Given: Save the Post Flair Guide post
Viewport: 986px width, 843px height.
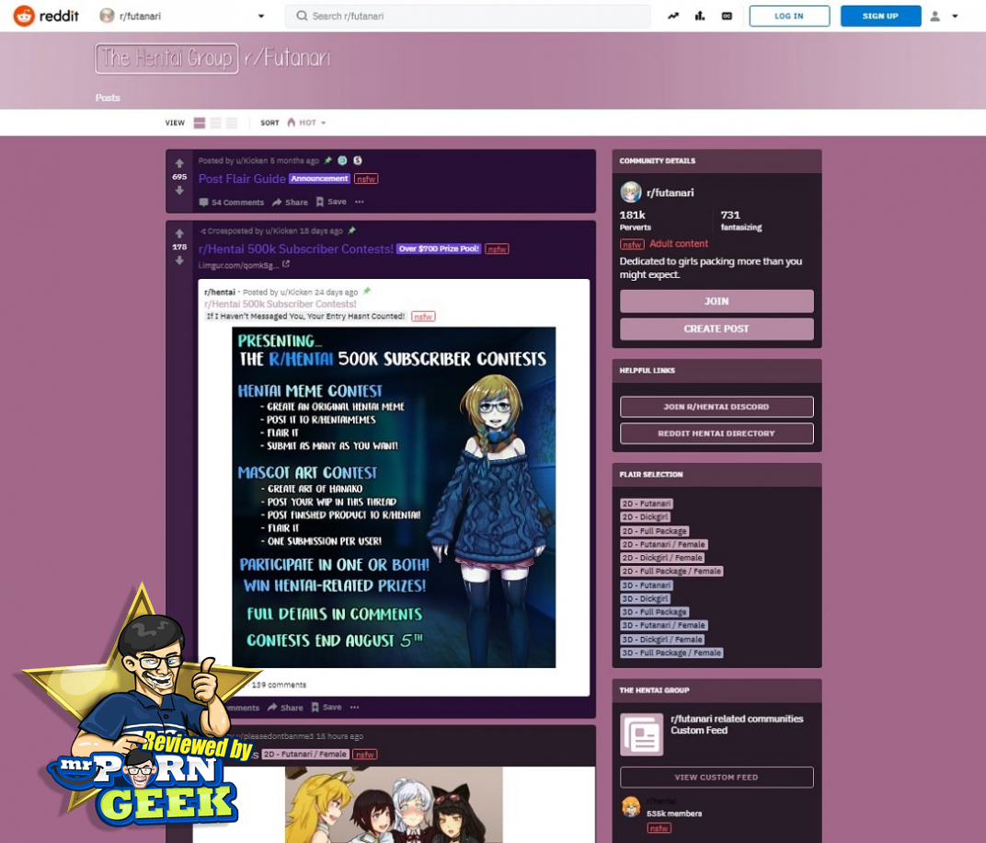Looking at the screenshot, I should (331, 202).
